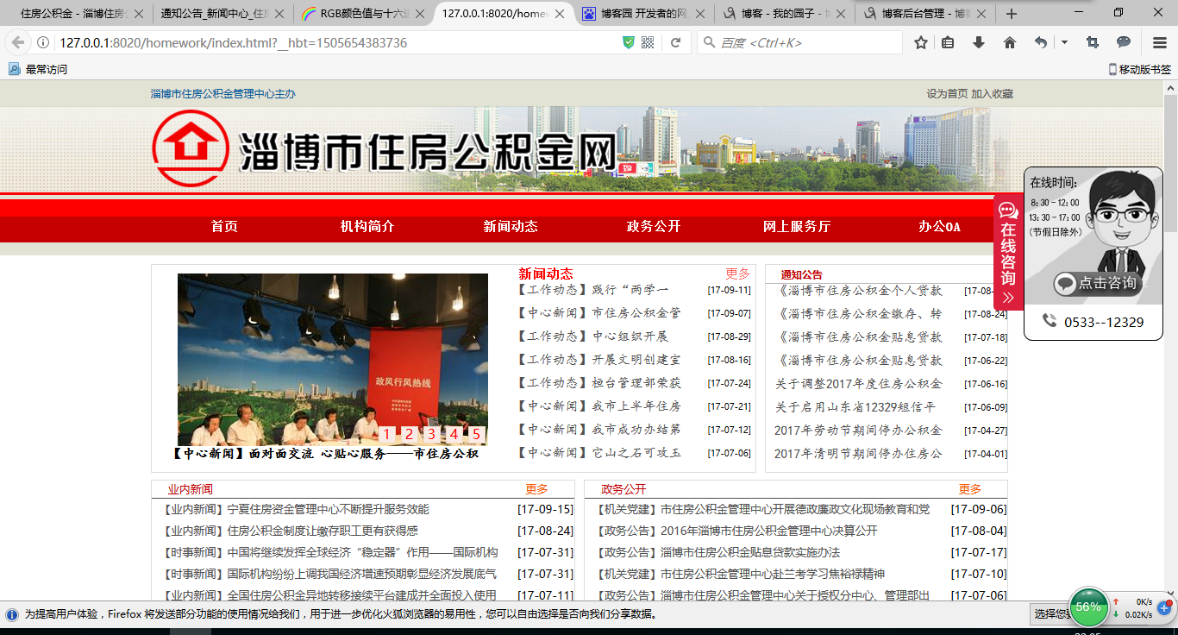Switch to the 博客后台管理 tab
This screenshot has height=635, width=1178.
(x=925, y=14)
